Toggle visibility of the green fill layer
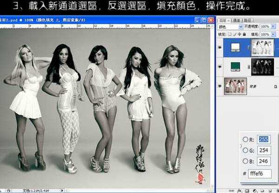This screenshot has width=279, height=193. pos(220,66)
